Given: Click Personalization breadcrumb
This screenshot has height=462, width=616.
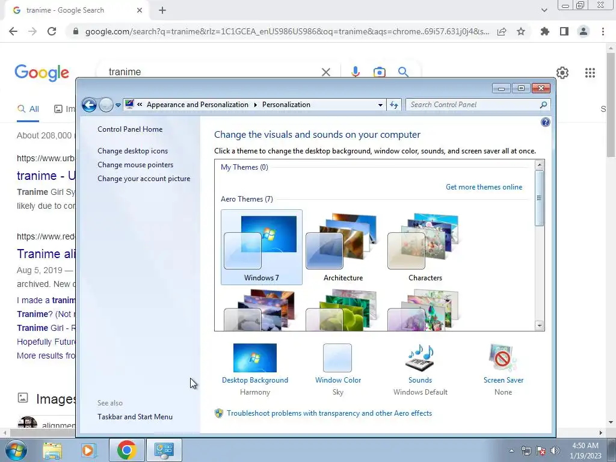Looking at the screenshot, I should coord(286,105).
